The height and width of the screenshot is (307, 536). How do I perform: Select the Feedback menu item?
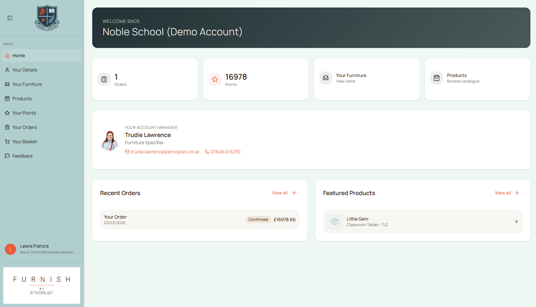point(42,156)
